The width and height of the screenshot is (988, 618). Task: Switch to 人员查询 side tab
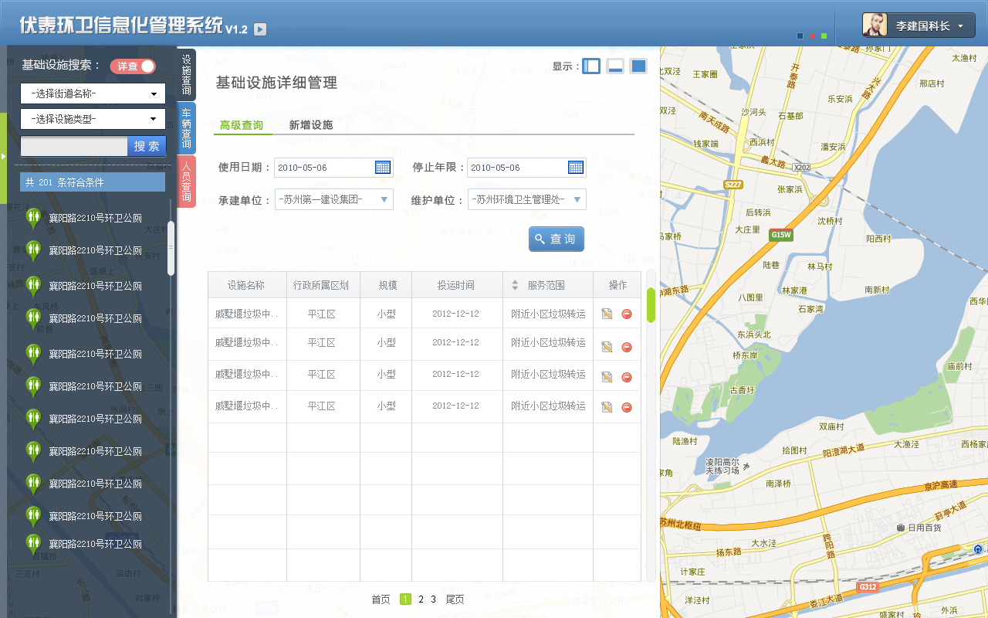(186, 182)
